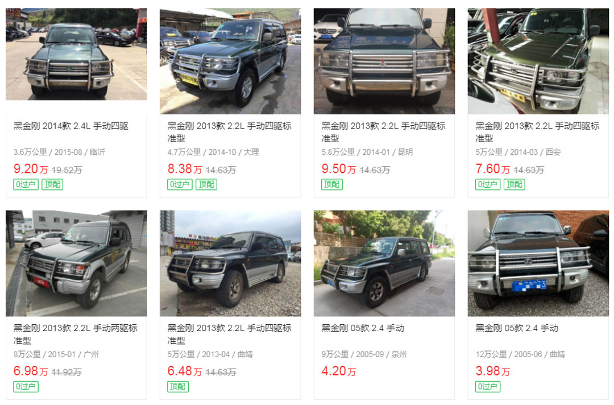Image resolution: width=614 pixels, height=405 pixels.
Task: Open the 黑金刚 05款 2.4 手动 曲靖 title
Action: pyautogui.click(x=516, y=328)
